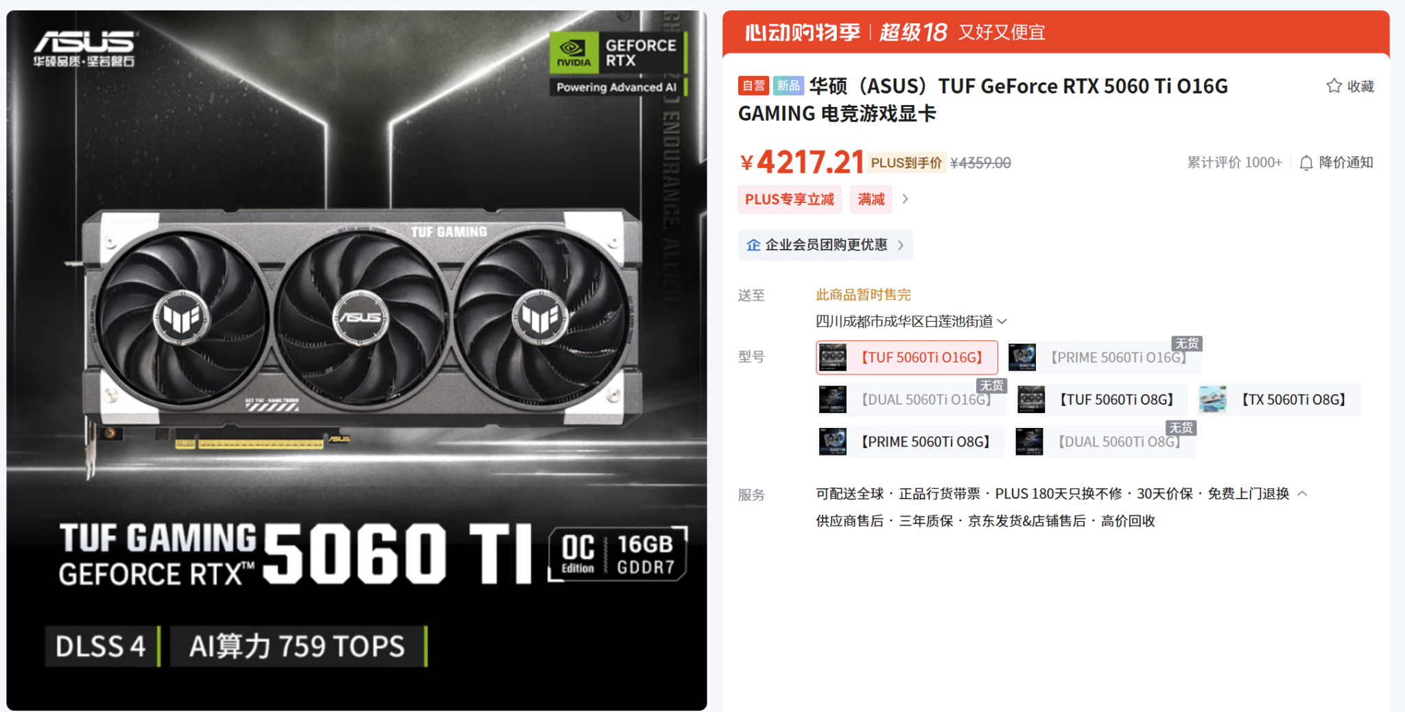
Task: Click the enterprise member group-buy icon
Action: click(753, 245)
